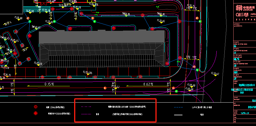Viewport: 256px width, 126px height.
Task: Click the QISA logo in title block
Action: tap(242, 15)
